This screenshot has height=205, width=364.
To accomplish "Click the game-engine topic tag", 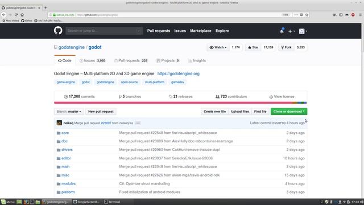I will (66, 82).
